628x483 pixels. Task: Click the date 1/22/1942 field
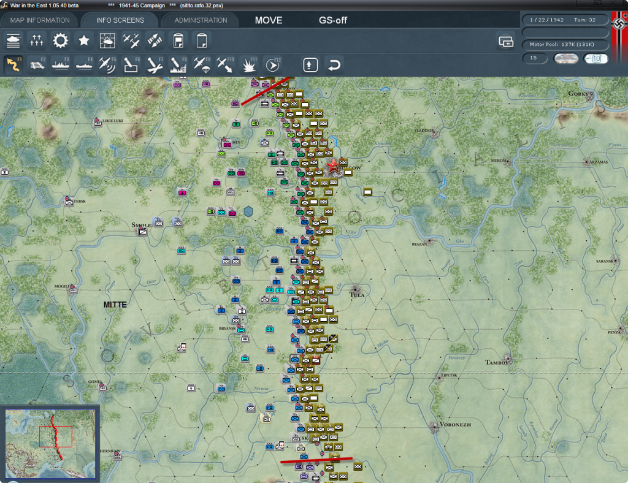[x=546, y=20]
